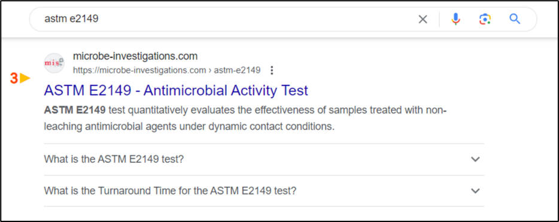Open the three-dot menu beside the URL
Screen dimensions: 559x222
[x=272, y=70]
